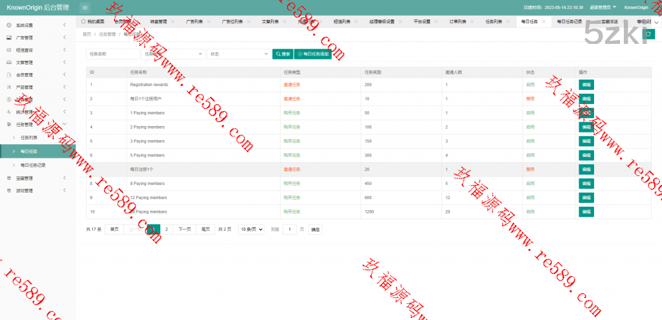Click the 系统设置 gear icon in sidebar
The height and width of the screenshot is (320, 662).
point(9,25)
